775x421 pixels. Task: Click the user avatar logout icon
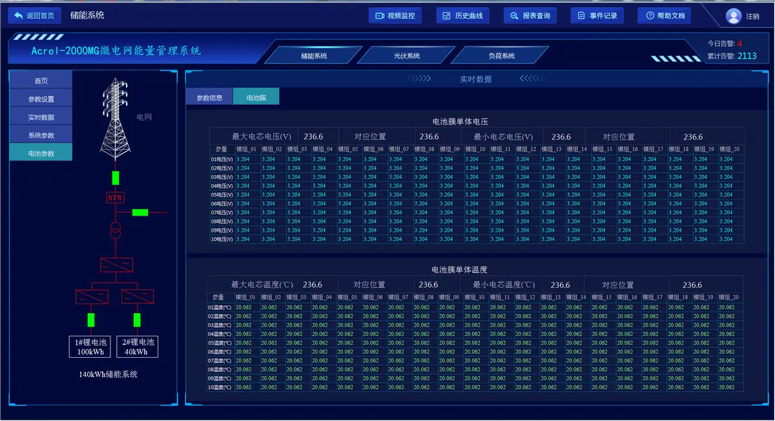click(x=734, y=15)
